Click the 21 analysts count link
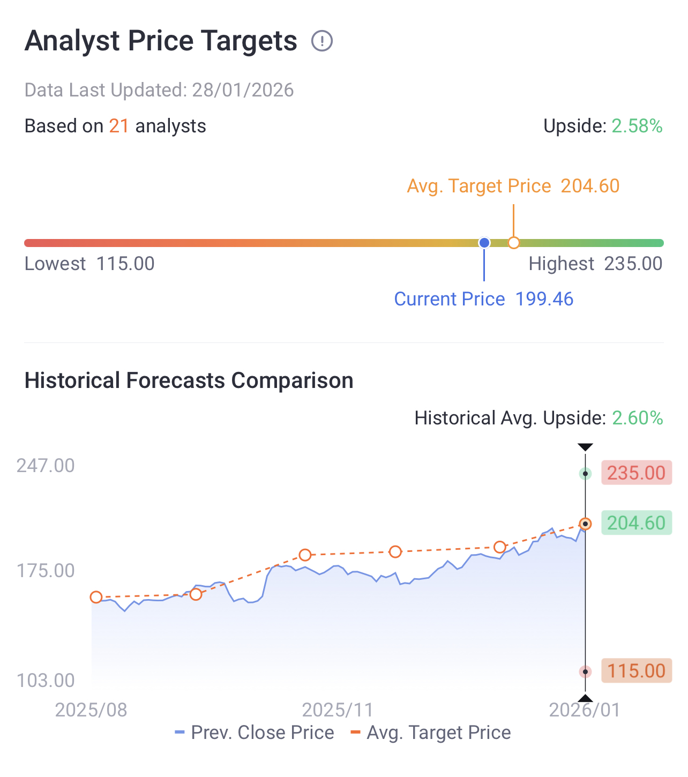The width and height of the screenshot is (688, 777). coord(119,126)
